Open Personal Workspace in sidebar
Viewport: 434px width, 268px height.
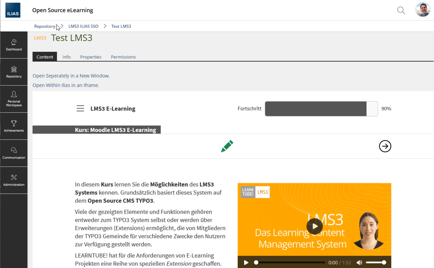14,99
